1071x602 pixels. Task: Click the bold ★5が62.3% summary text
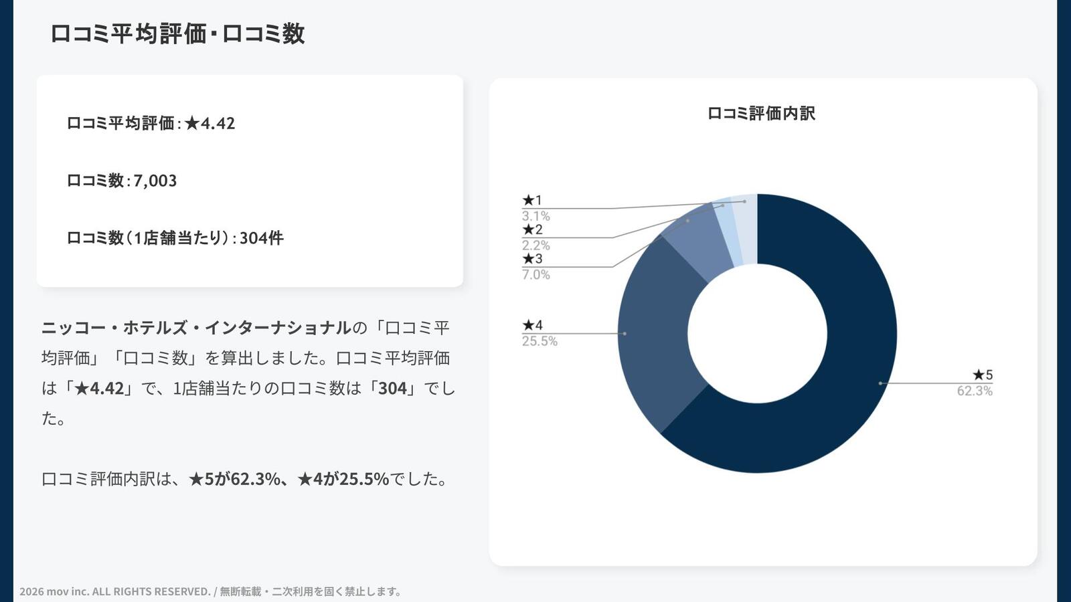pos(234,479)
